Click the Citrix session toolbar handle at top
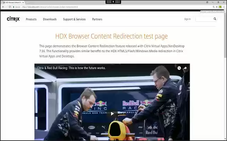 click(x=113, y=2)
